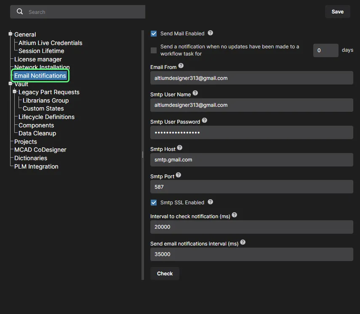Collapse the General tree node
360x314 pixels.
tap(11, 34)
